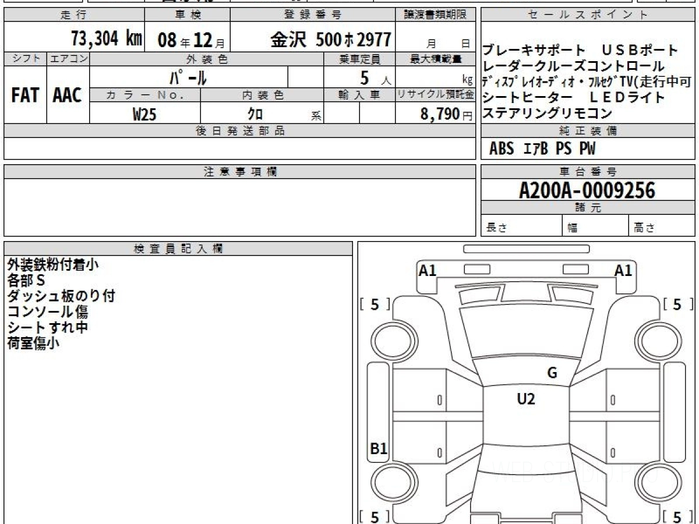The image size is (699, 524).
Task: Click the 検査員記入欄 header
Action: (x=178, y=249)
